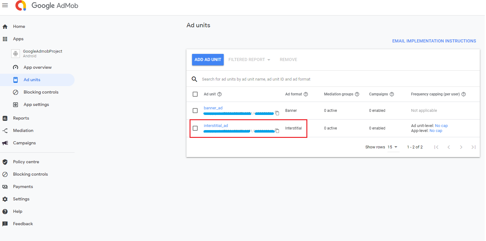Click the Google AdMob logo
Screen dimensions: 486x241
47,6
